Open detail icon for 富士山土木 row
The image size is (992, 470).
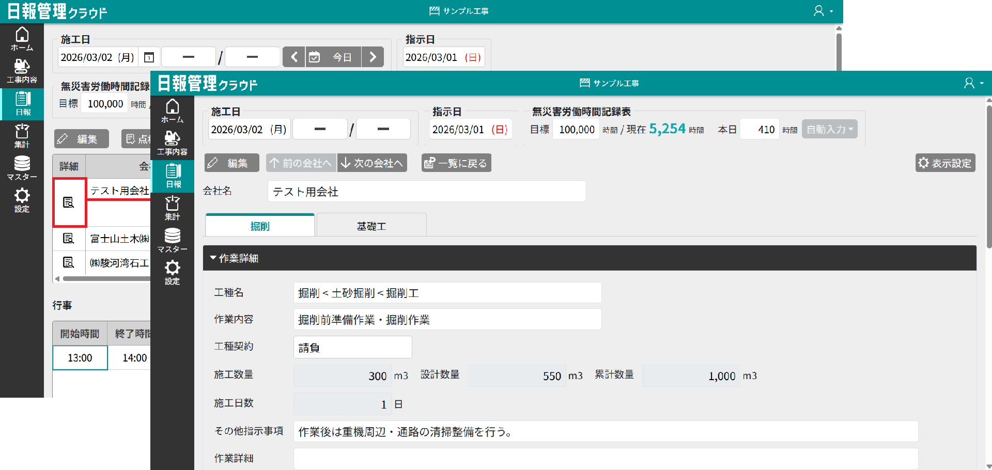click(x=69, y=238)
